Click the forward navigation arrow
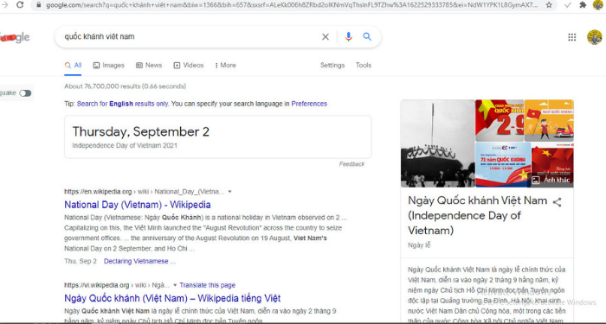 [4, 4]
